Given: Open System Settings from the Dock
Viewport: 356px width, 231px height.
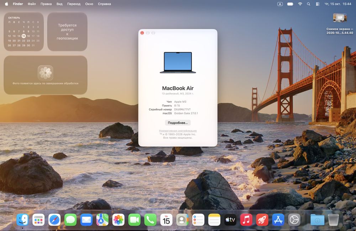Looking at the screenshot, I should (x=294, y=220).
